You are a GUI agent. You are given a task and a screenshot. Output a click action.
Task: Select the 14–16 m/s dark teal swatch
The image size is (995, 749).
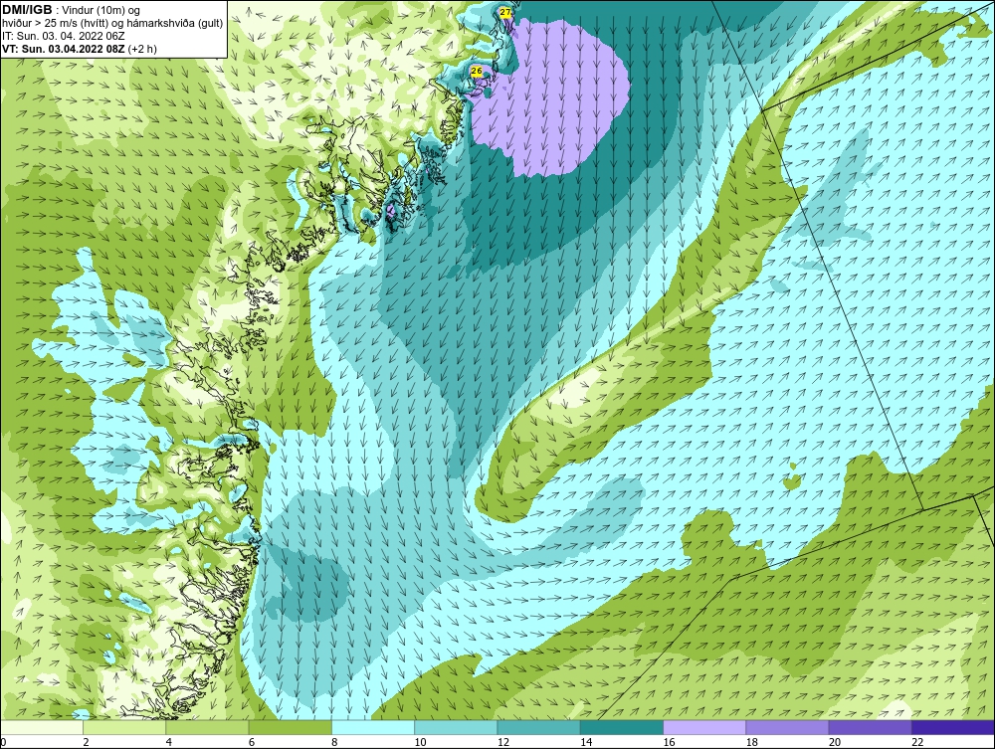pyautogui.click(x=621, y=727)
